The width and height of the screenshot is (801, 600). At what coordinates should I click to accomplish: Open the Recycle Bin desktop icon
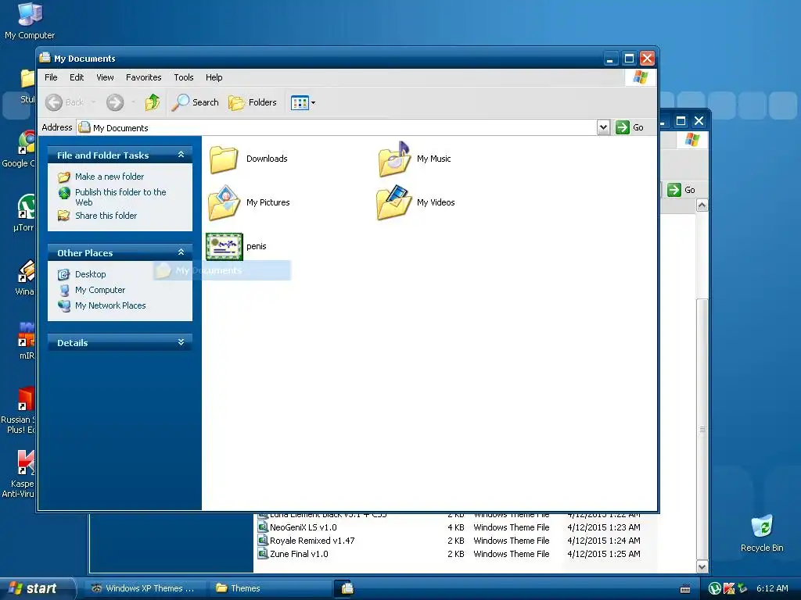click(x=762, y=533)
